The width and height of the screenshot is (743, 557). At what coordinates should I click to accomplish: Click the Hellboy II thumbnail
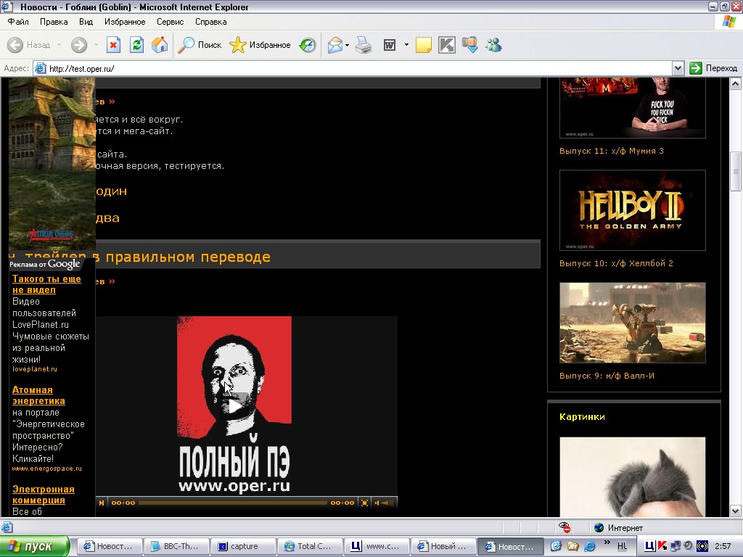(x=632, y=210)
